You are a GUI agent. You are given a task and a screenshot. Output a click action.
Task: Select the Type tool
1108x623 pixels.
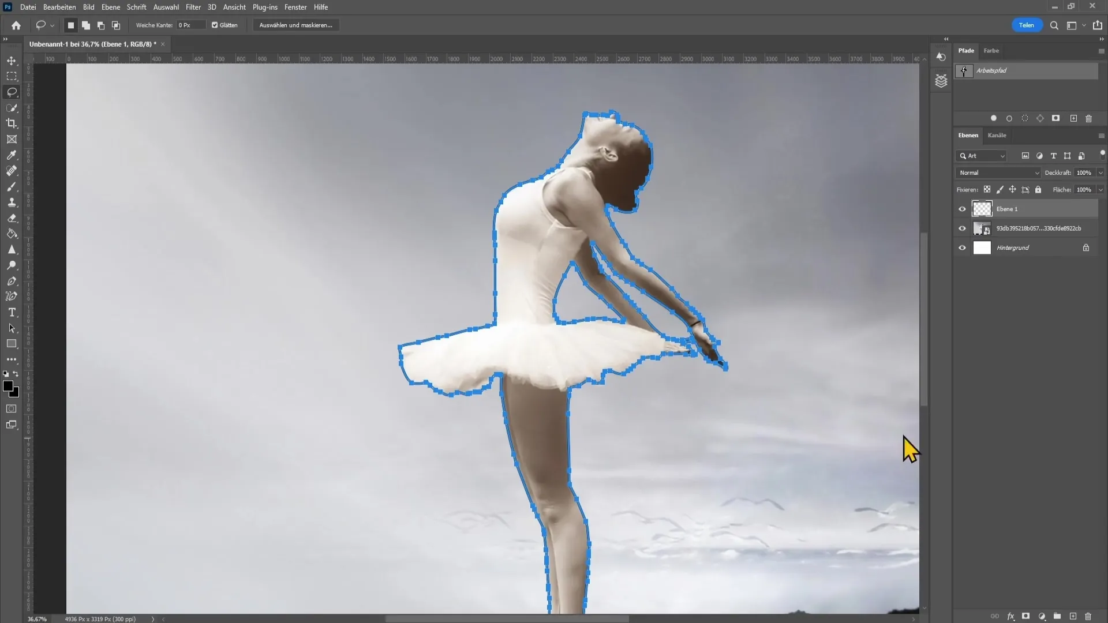[x=12, y=312]
